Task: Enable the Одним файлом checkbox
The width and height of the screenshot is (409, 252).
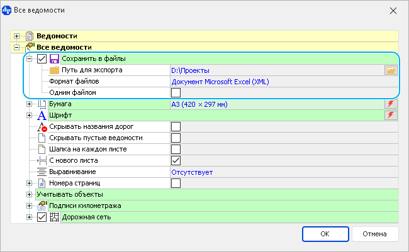Action: click(176, 92)
